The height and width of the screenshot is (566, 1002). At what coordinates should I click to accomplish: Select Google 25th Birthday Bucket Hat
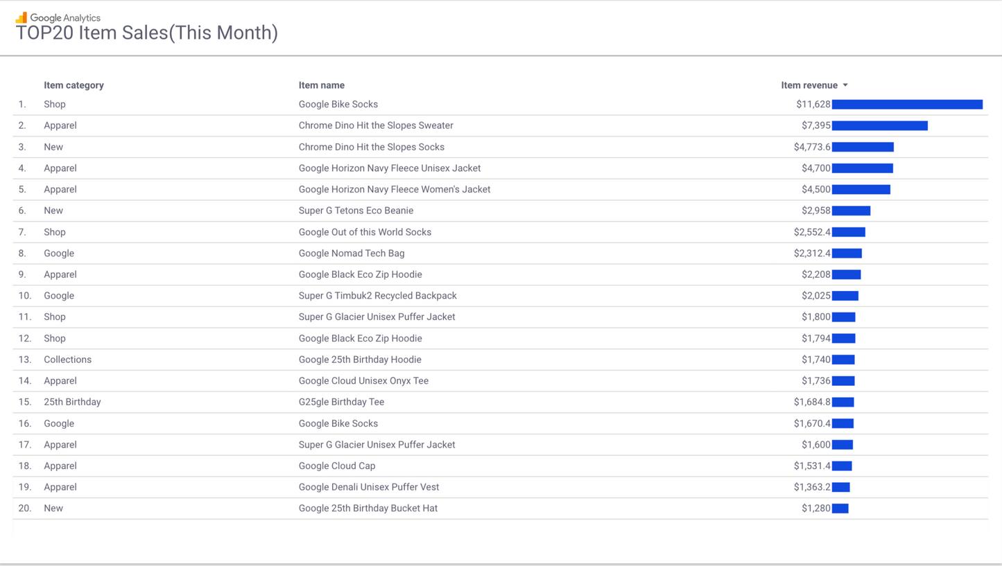click(368, 508)
